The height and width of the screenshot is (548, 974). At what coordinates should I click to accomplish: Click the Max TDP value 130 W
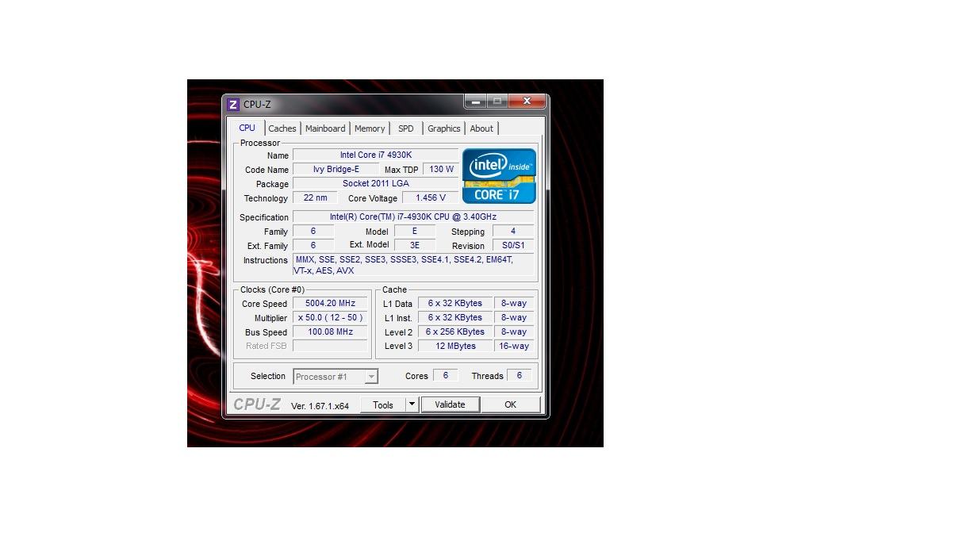441,170
